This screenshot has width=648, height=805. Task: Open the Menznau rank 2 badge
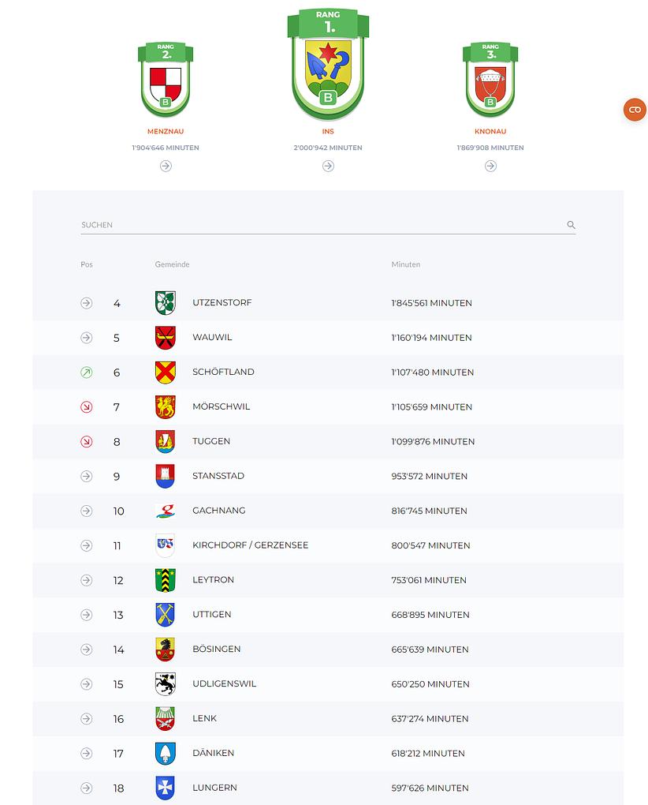point(166,80)
